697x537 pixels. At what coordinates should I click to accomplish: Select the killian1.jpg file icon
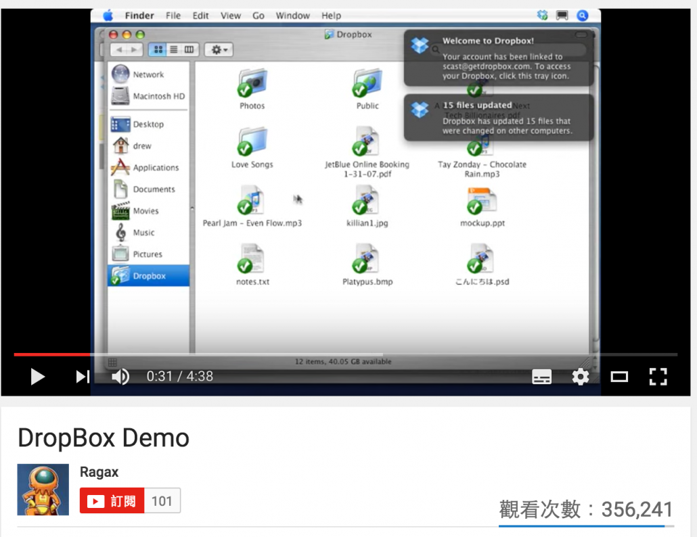click(367, 200)
